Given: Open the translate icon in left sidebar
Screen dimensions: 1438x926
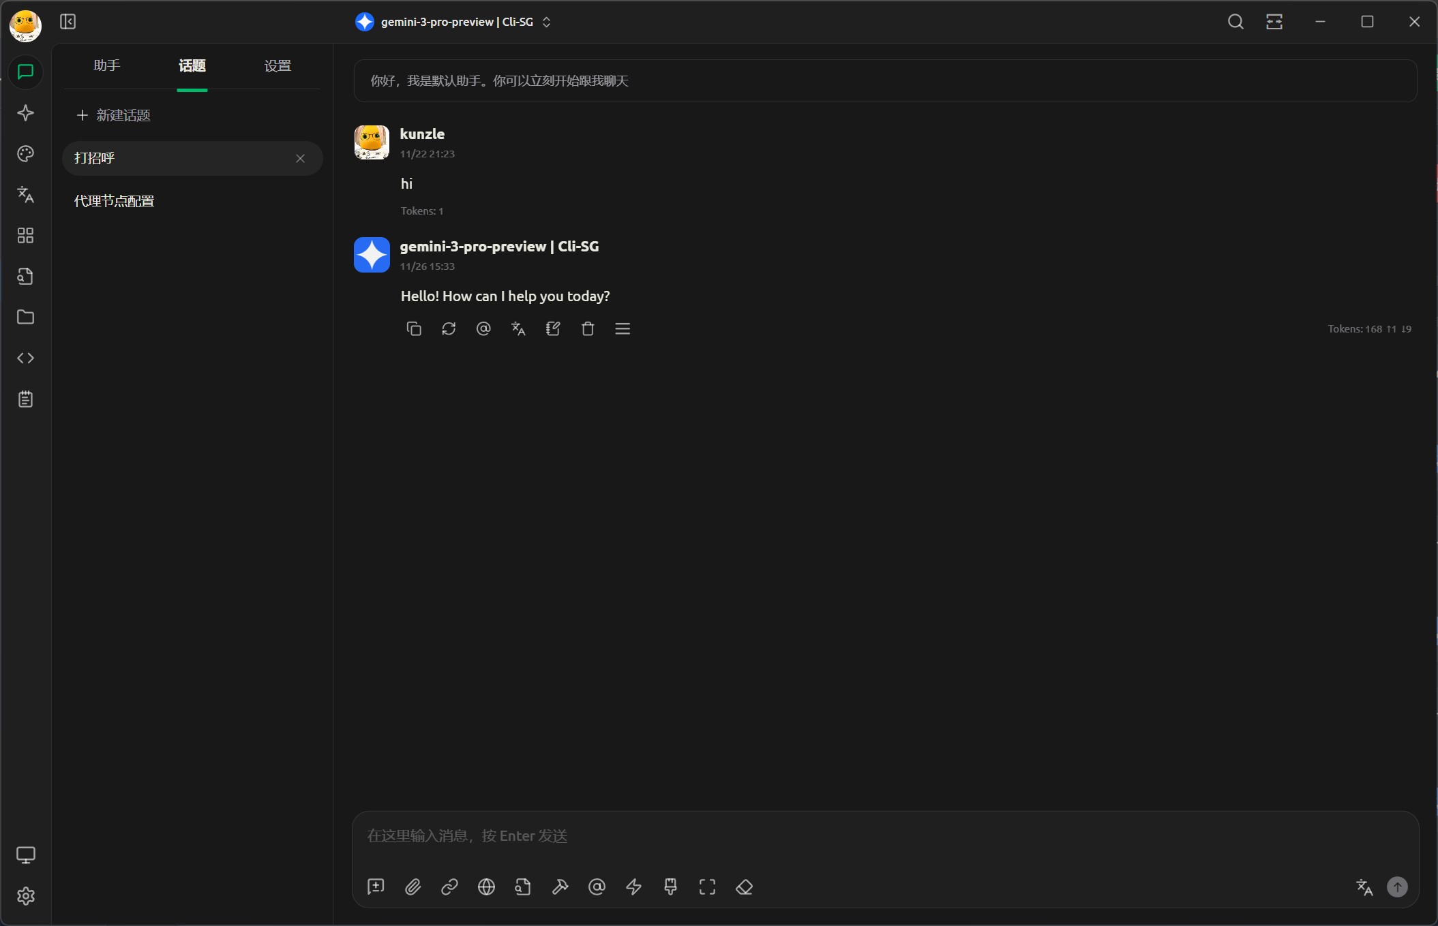Looking at the screenshot, I should coord(25,194).
